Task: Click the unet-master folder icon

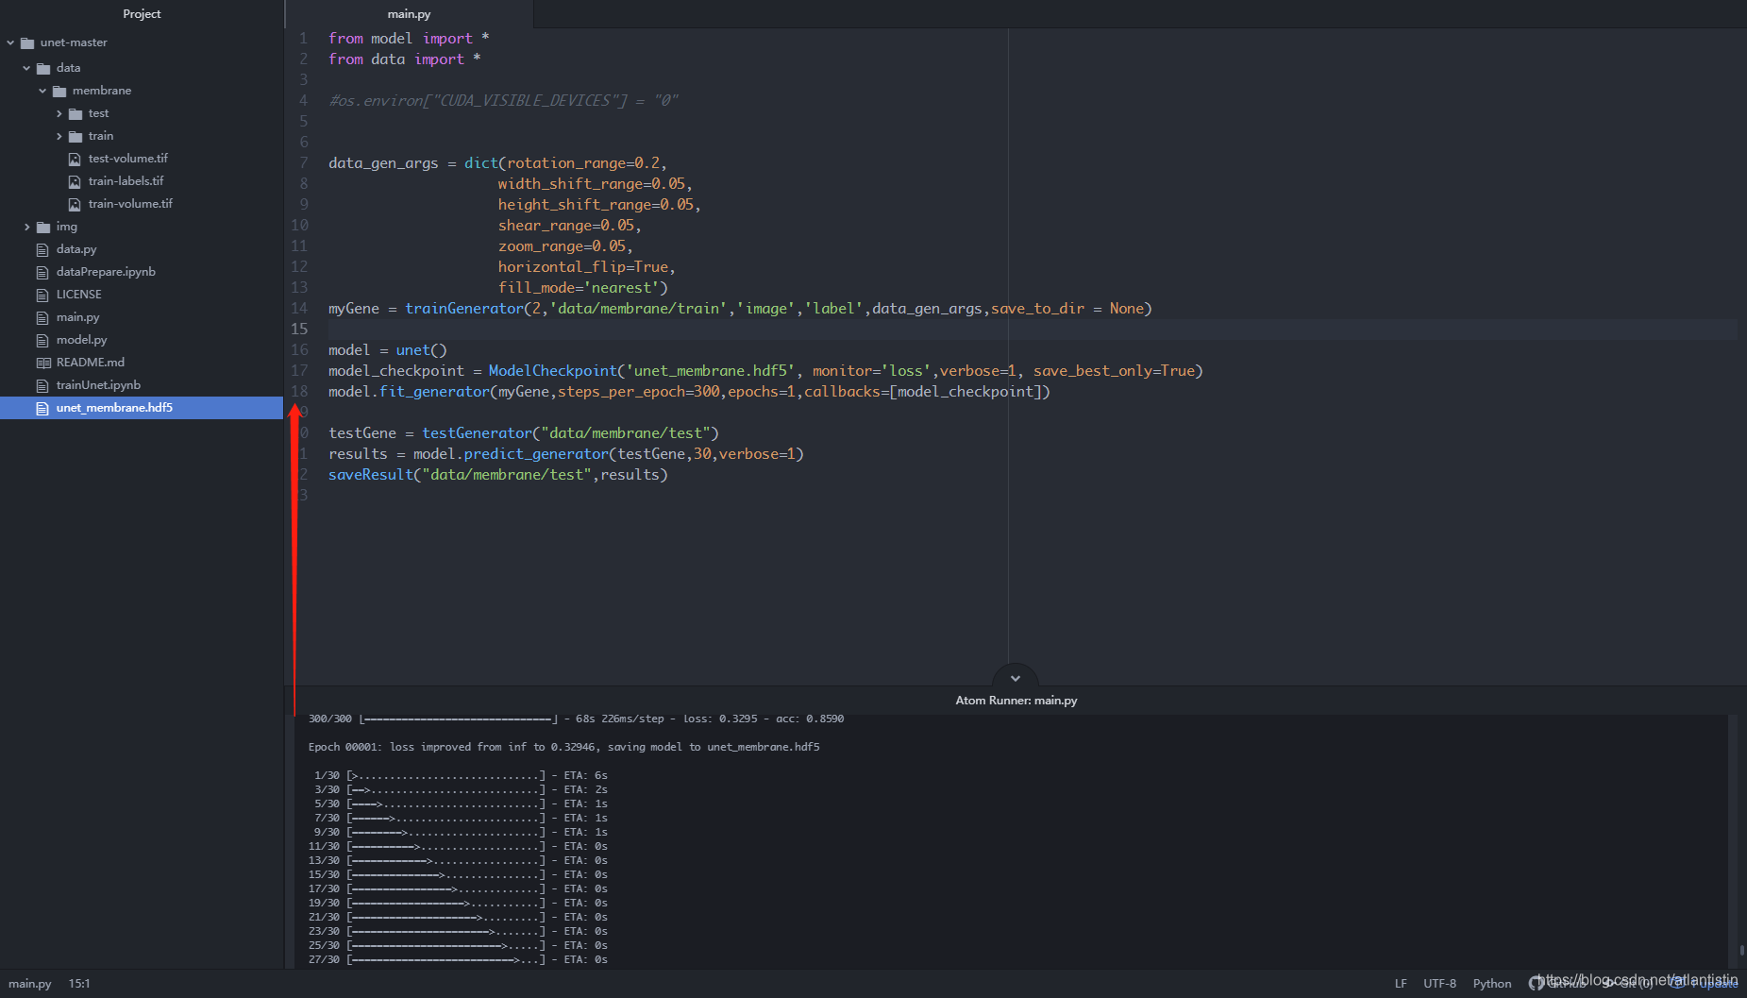Action: pos(27,42)
